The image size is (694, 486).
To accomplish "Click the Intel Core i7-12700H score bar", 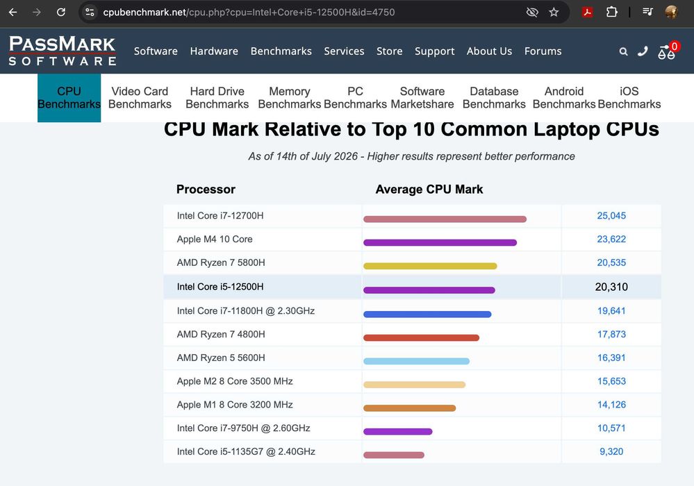I will click(x=445, y=219).
